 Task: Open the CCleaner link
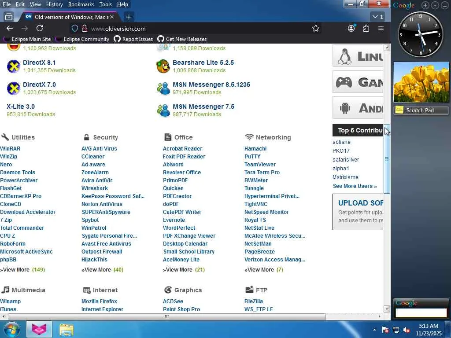click(x=93, y=157)
